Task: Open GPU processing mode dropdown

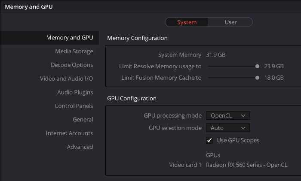Action: coord(228,115)
